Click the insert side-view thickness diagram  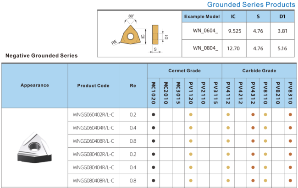[x=155, y=33]
